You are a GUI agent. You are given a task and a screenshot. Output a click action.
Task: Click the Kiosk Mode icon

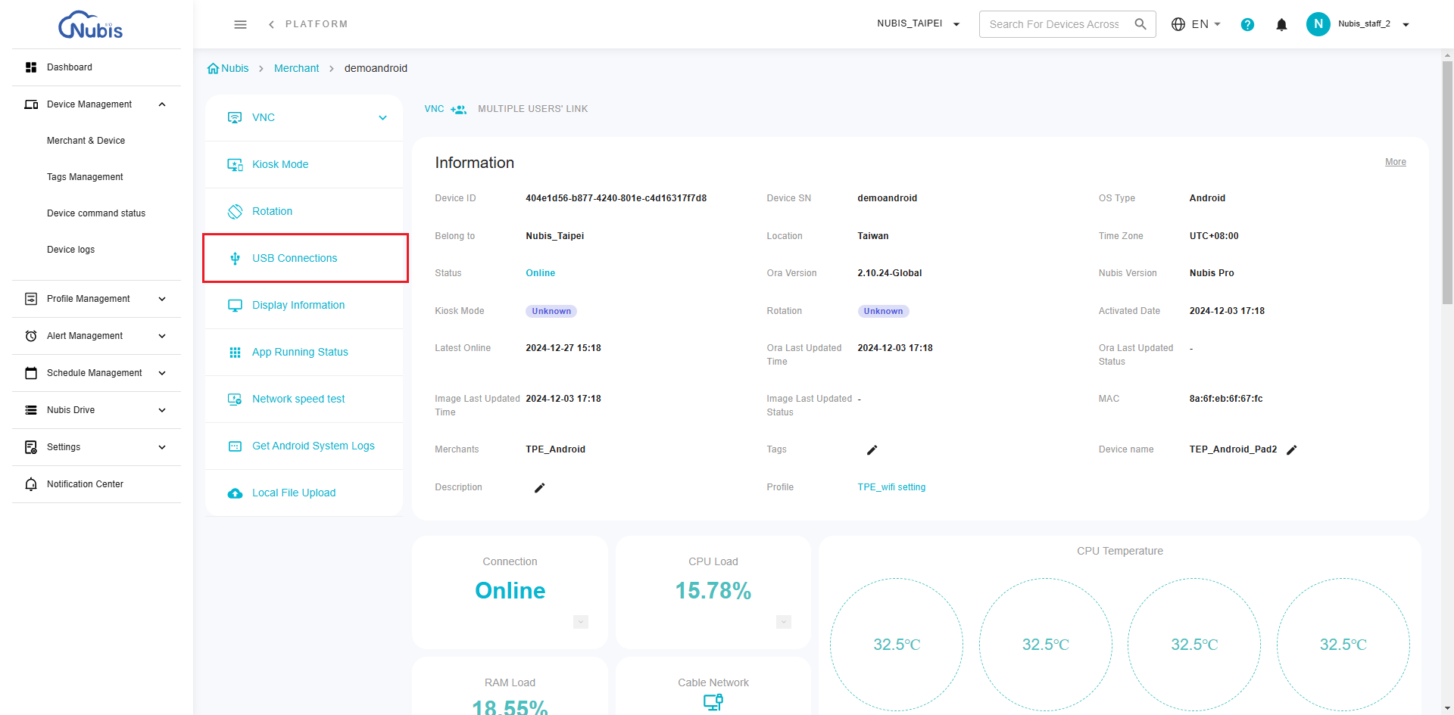click(x=235, y=164)
